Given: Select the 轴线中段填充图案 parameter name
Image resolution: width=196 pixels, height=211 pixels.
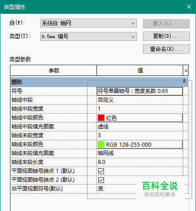Looking at the screenshot, I should pos(54,127).
